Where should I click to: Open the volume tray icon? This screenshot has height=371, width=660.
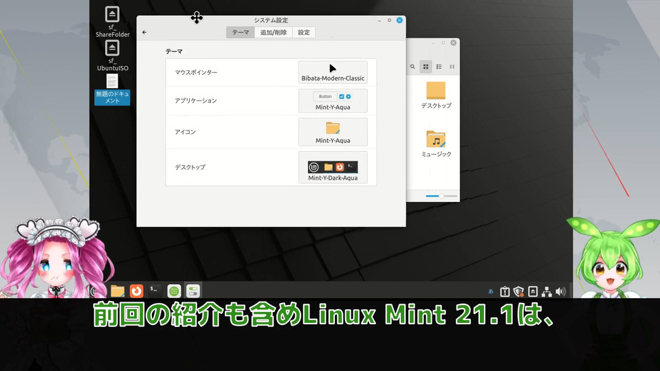[x=561, y=291]
